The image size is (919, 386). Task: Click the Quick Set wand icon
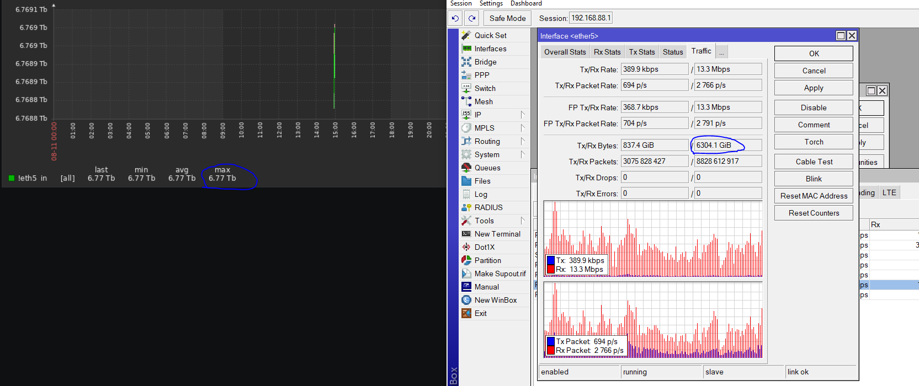[466, 35]
